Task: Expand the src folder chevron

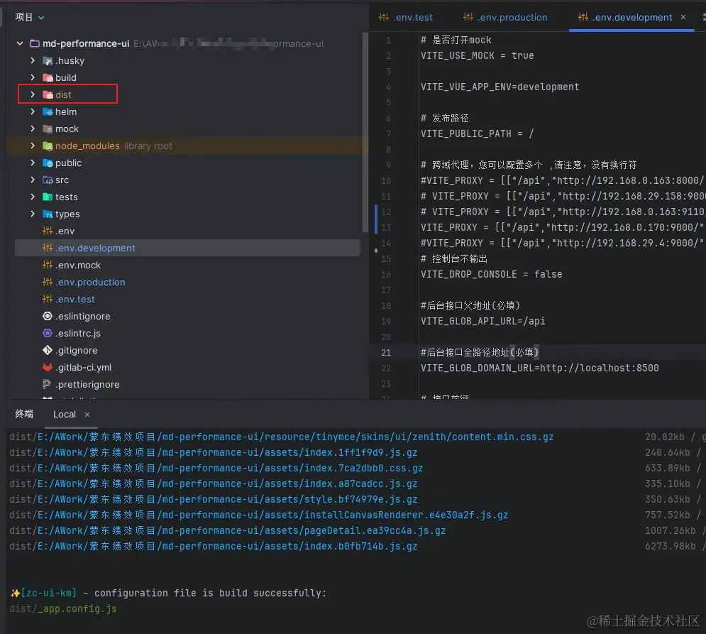Action: tap(33, 180)
